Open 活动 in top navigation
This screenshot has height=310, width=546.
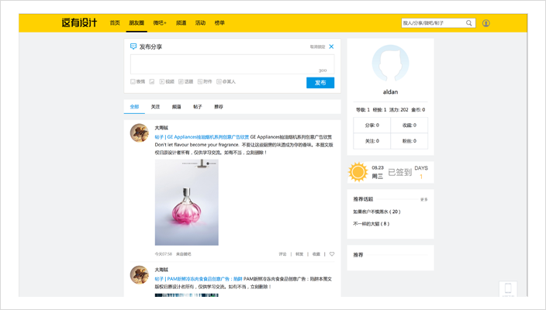pyautogui.click(x=200, y=23)
